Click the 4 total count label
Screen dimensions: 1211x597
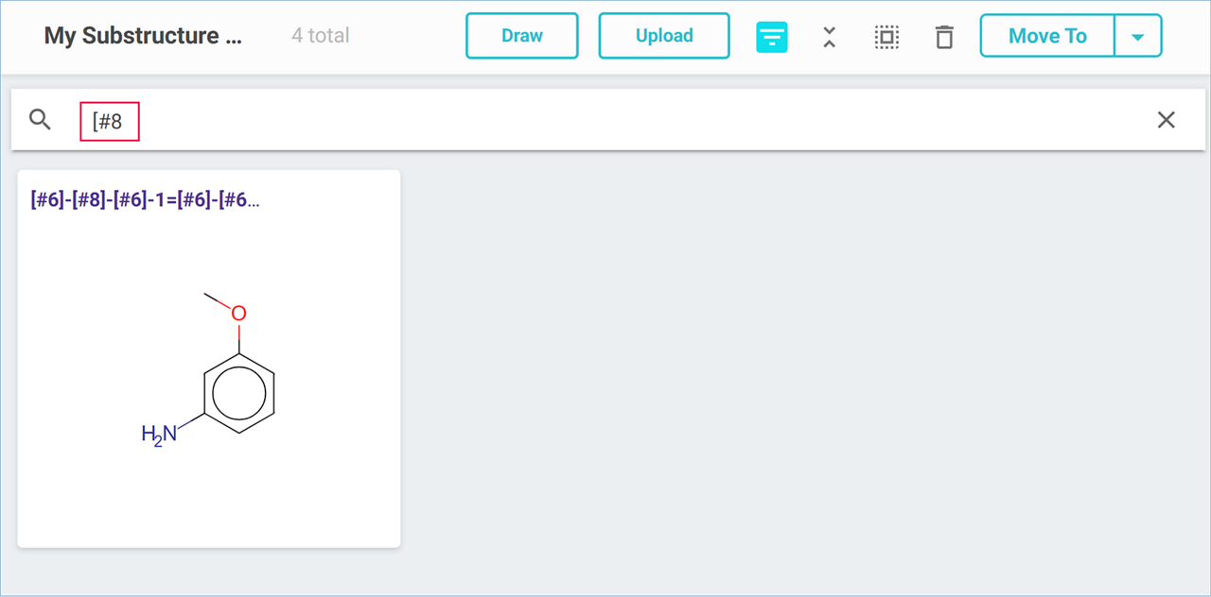321,36
